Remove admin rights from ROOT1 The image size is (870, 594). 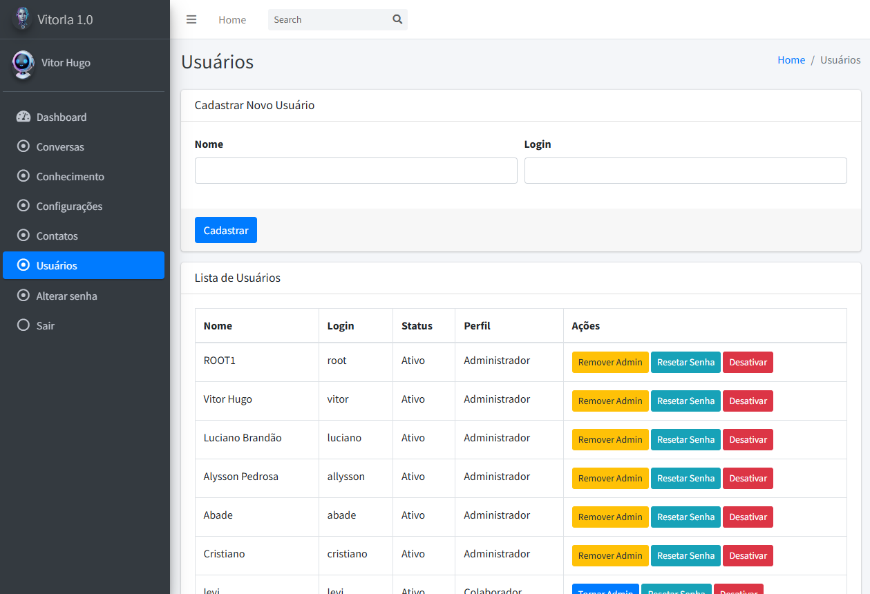(610, 362)
